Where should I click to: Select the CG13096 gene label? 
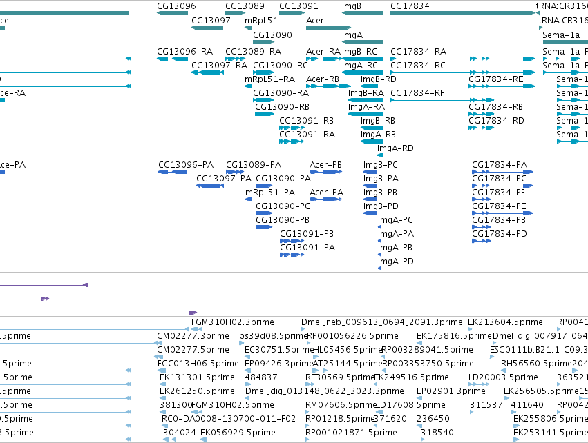pos(176,6)
